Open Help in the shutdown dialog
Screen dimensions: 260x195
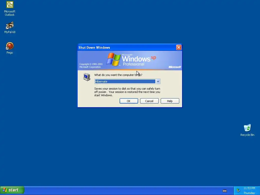pos(170,101)
